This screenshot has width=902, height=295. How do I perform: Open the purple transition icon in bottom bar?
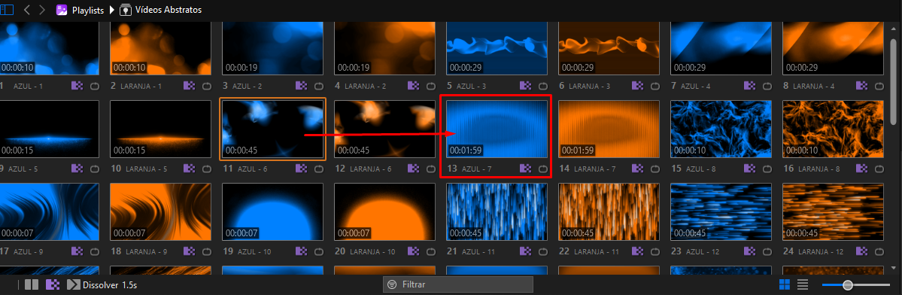(53, 284)
